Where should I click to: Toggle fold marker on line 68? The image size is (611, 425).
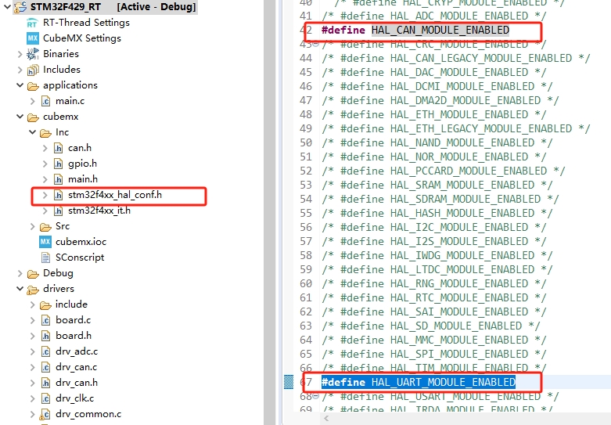315,397
